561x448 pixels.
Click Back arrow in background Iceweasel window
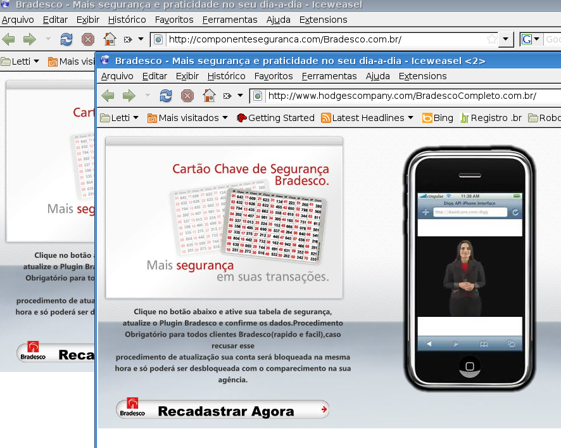pyautogui.click(x=8, y=39)
